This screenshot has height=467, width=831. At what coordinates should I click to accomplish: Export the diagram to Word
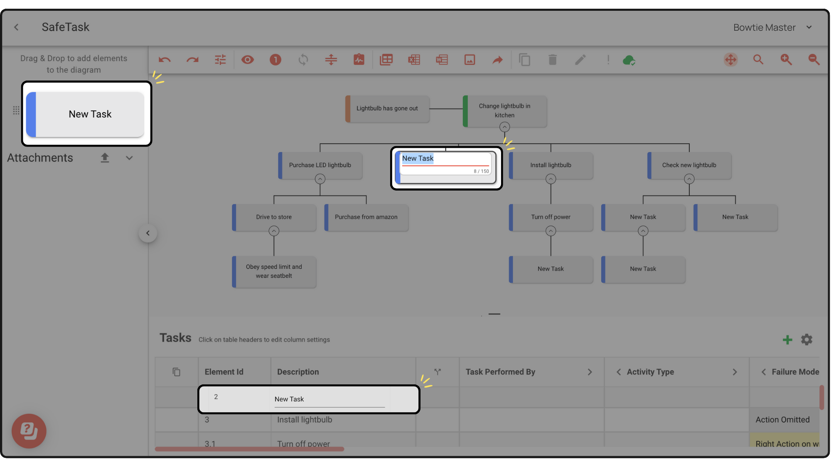click(x=442, y=60)
